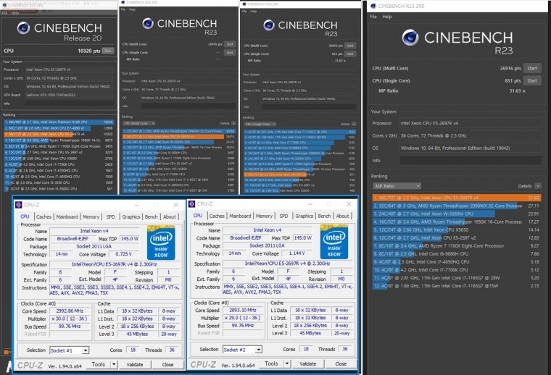551x375 pixels.
Task: Click the Cinebench logo in the Release 20 window
Action: [23, 28]
